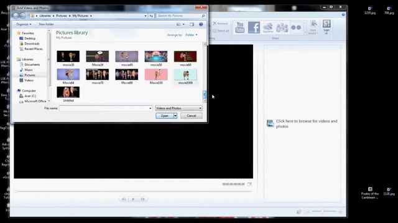Step to next frame button
The width and height of the screenshot is (398, 223).
pyautogui.click(x=142, y=199)
